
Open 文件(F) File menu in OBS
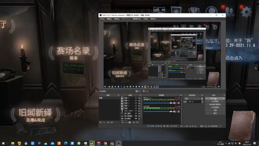pyautogui.click(x=102, y=19)
